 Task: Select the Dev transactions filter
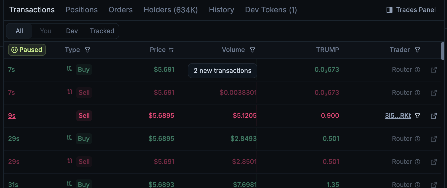pos(72,31)
